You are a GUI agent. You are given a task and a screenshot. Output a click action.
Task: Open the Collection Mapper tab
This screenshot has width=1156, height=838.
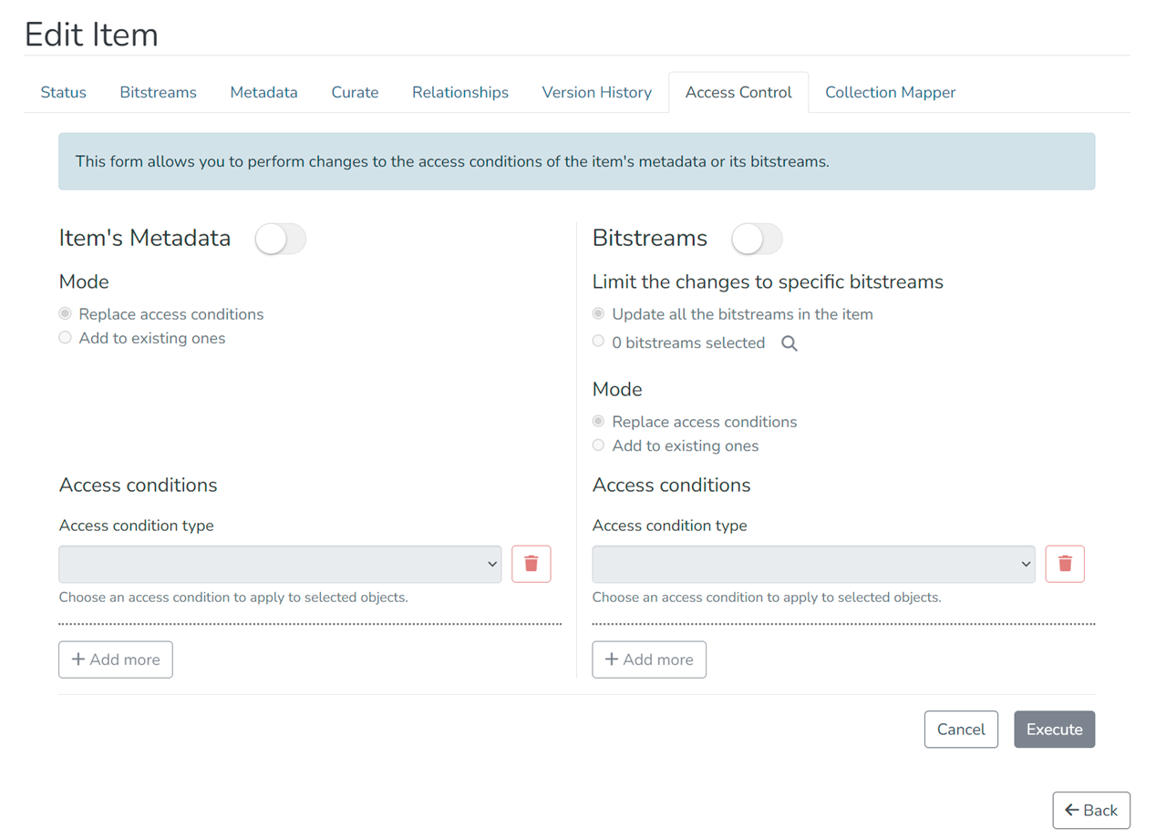890,92
